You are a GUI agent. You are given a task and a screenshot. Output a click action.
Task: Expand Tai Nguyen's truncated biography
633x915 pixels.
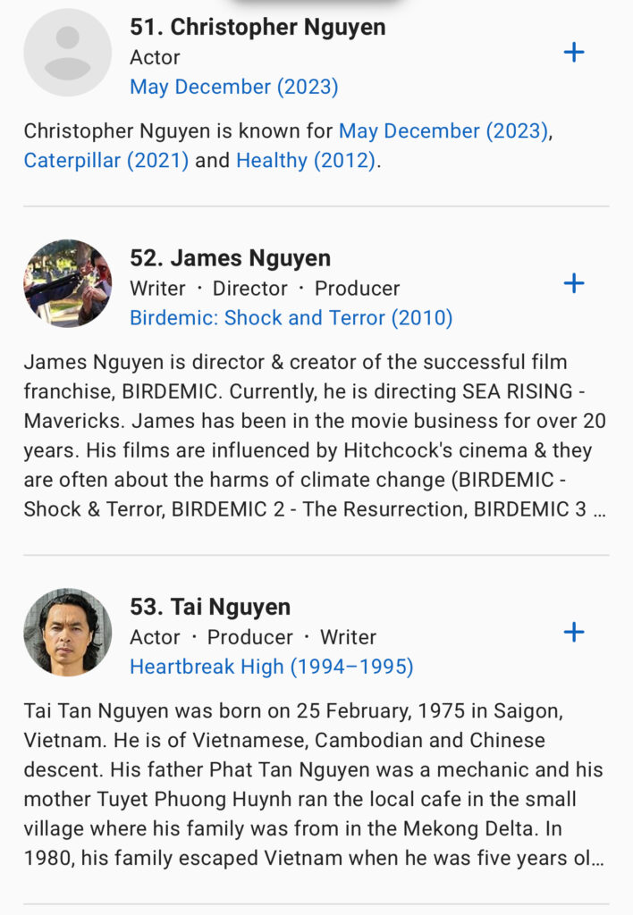tap(596, 858)
